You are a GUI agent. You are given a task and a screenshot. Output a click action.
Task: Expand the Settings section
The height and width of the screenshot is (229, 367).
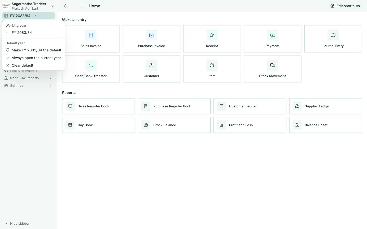28,85
